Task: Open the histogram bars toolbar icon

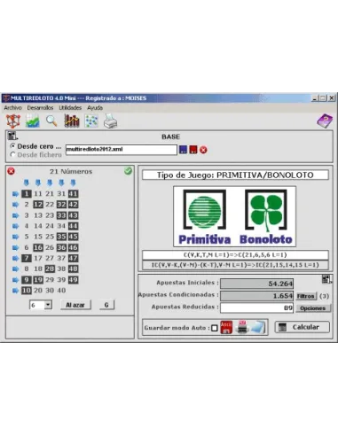Action: coord(72,121)
